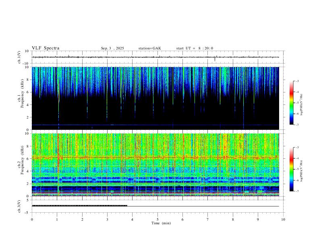Click the "station=GAK" label
Image resolution: width=319 pixels, height=246 pixels.
[149, 48]
